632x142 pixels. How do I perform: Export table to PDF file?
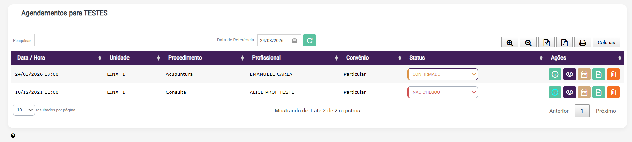coord(564,42)
